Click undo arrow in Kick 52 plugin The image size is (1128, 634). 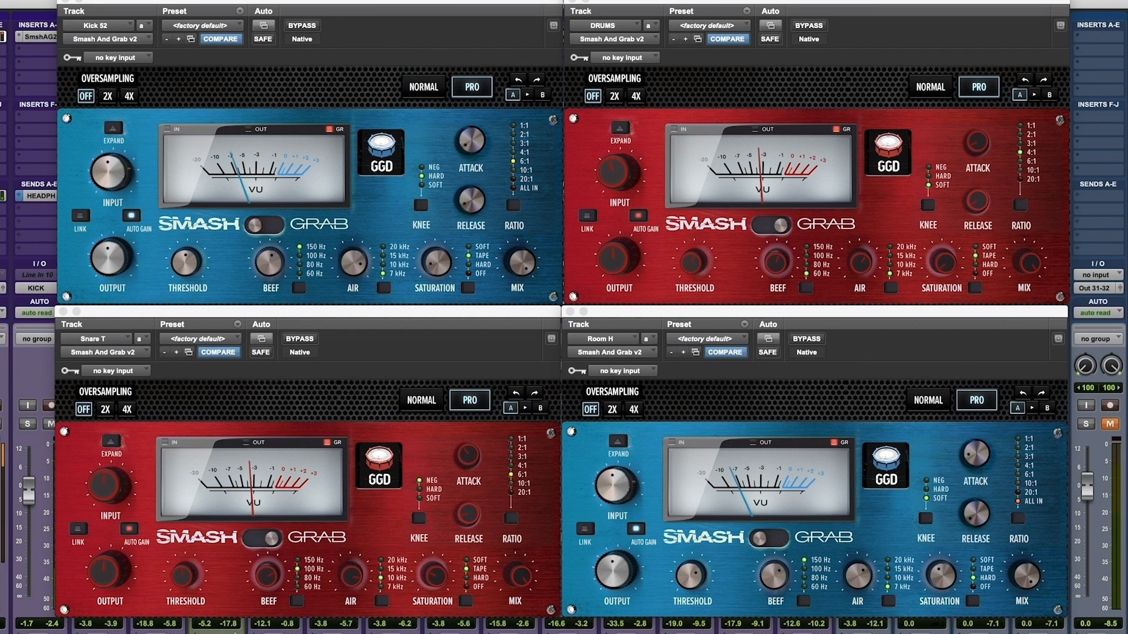pyautogui.click(x=518, y=80)
